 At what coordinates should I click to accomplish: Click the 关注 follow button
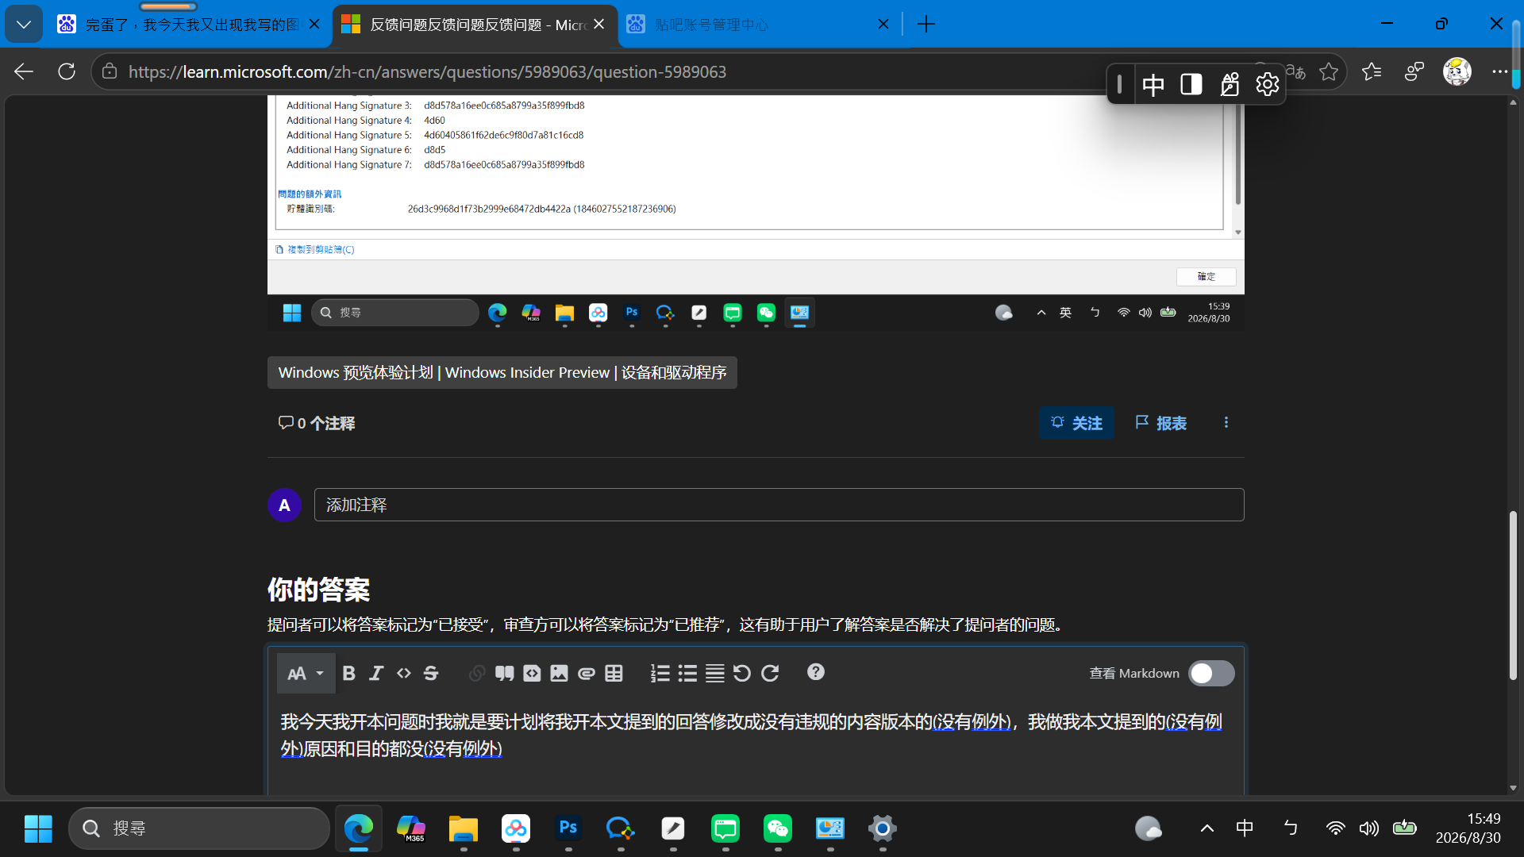pos(1076,423)
